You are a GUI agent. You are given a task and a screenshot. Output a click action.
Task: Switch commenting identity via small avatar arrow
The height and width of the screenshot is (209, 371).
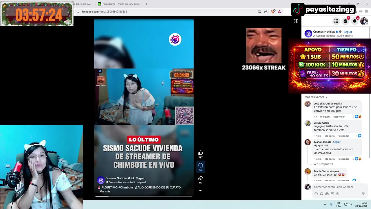pyautogui.click(x=310, y=189)
